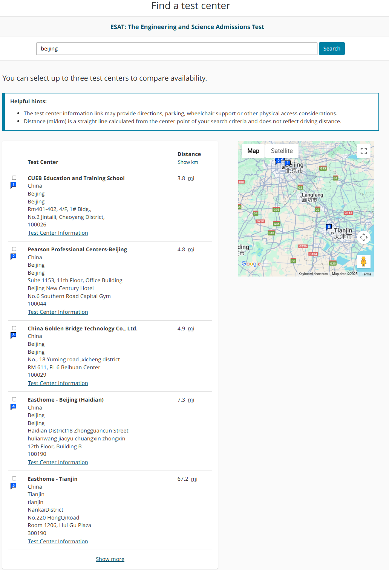
Task: Click mi abbreviation next to 4.8
Action: point(191,249)
